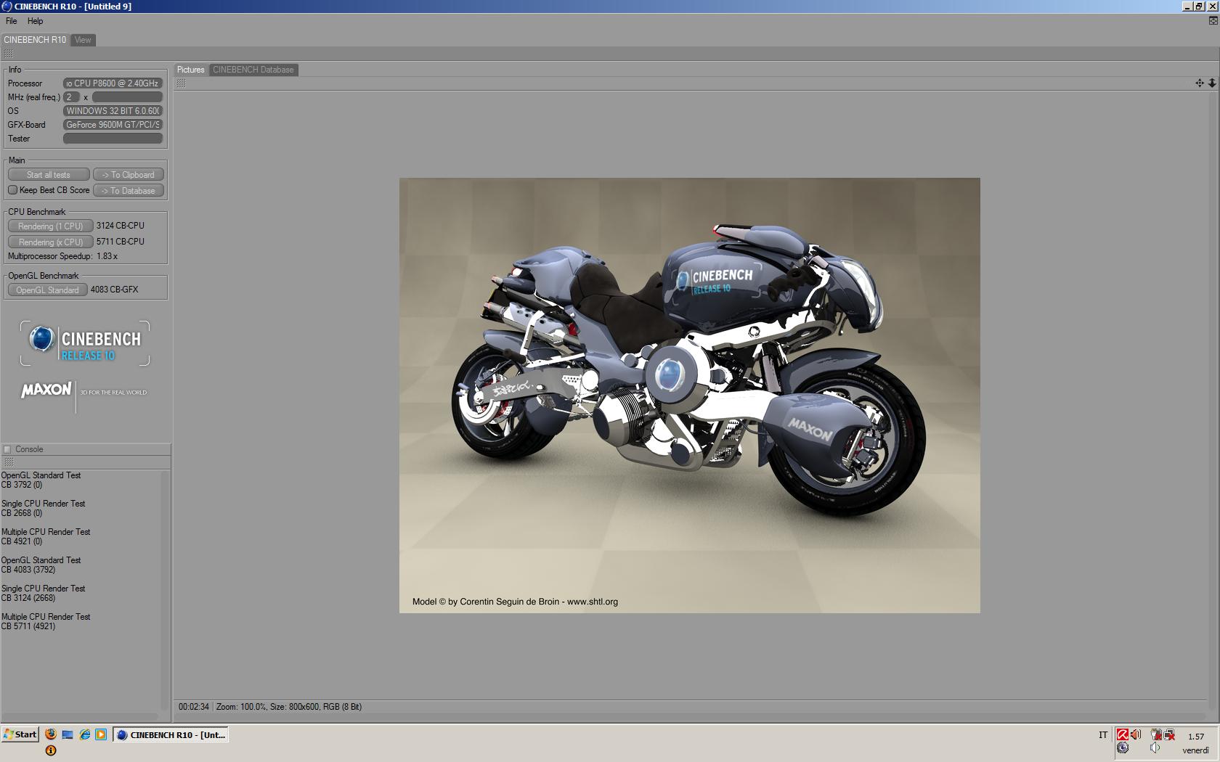Click the down-arrow icon in picture panel

[1211, 83]
